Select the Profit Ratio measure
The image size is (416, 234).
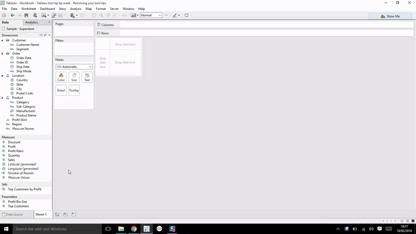[16, 151]
